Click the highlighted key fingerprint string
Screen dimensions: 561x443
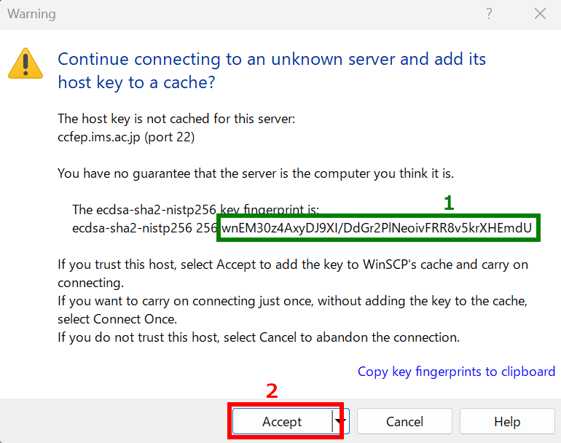pyautogui.click(x=379, y=228)
